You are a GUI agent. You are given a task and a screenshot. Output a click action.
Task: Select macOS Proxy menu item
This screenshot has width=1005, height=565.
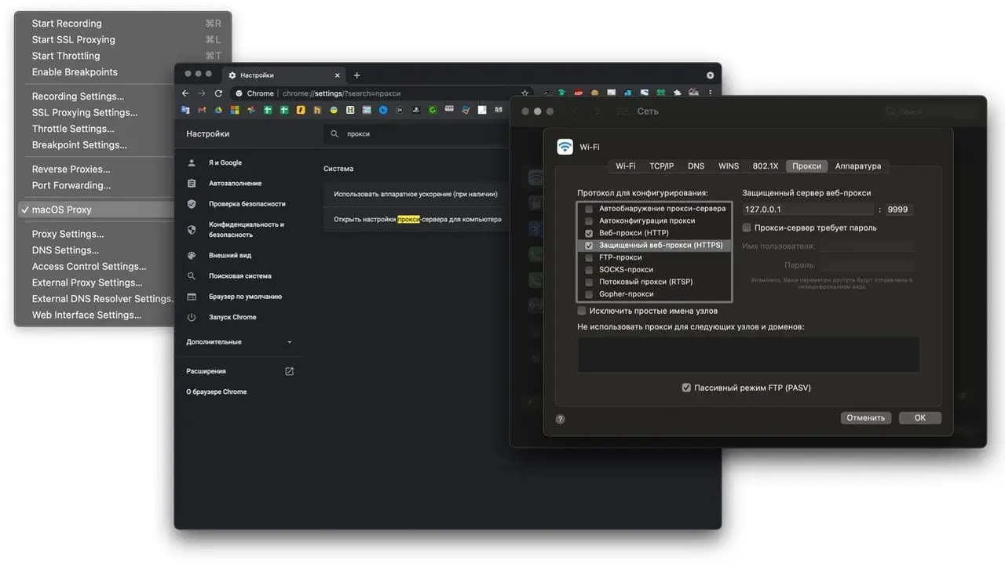[61, 210]
